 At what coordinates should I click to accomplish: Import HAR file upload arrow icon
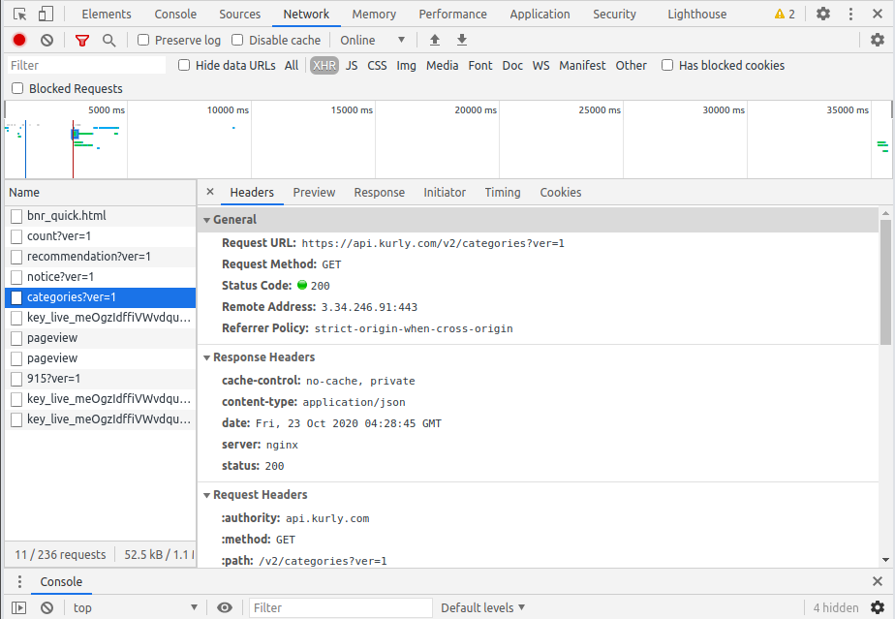pos(435,40)
